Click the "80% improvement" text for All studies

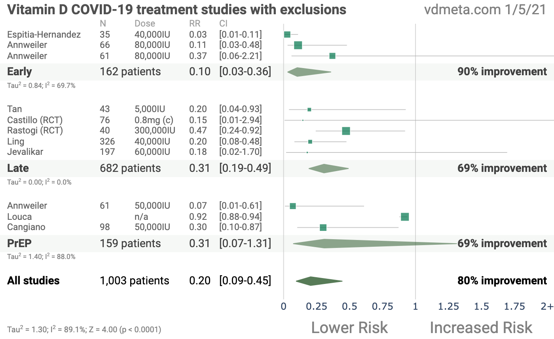pos(502,281)
